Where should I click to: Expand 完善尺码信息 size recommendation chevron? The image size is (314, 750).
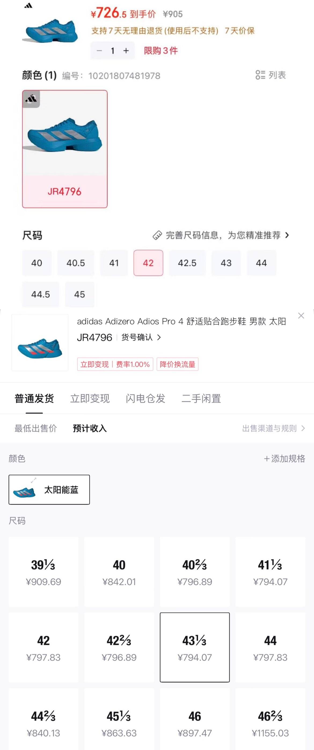click(x=287, y=235)
